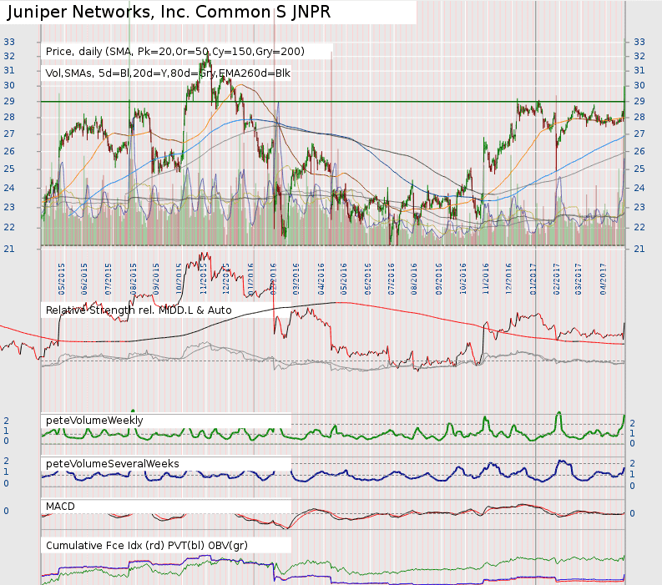The height and width of the screenshot is (585, 662).
Task: Click the chart title Juniper Networks, Inc. Common S JNPR
Action: (x=169, y=12)
